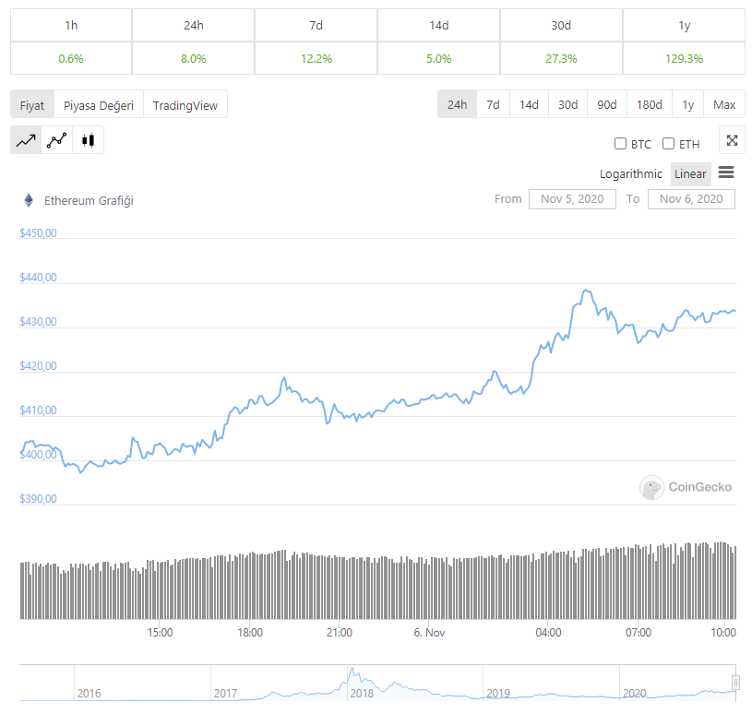Switch chart scale to Logarithmic
The height and width of the screenshot is (714, 752).
[631, 173]
